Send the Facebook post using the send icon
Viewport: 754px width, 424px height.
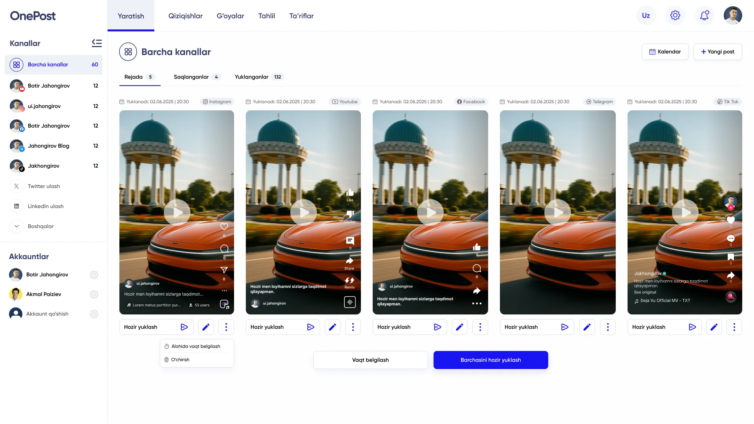[x=437, y=327]
